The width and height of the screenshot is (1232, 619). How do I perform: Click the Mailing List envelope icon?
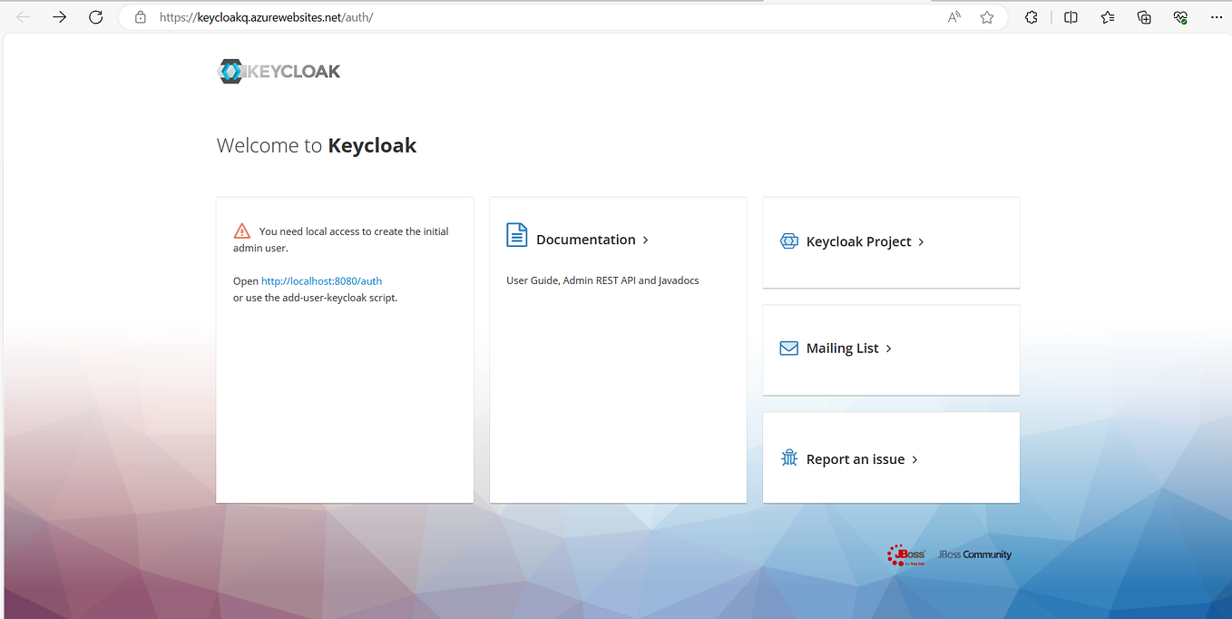789,349
